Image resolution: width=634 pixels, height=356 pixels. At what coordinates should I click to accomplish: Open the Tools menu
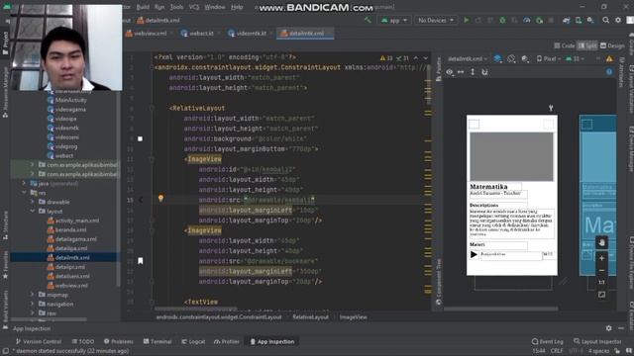[176, 7]
